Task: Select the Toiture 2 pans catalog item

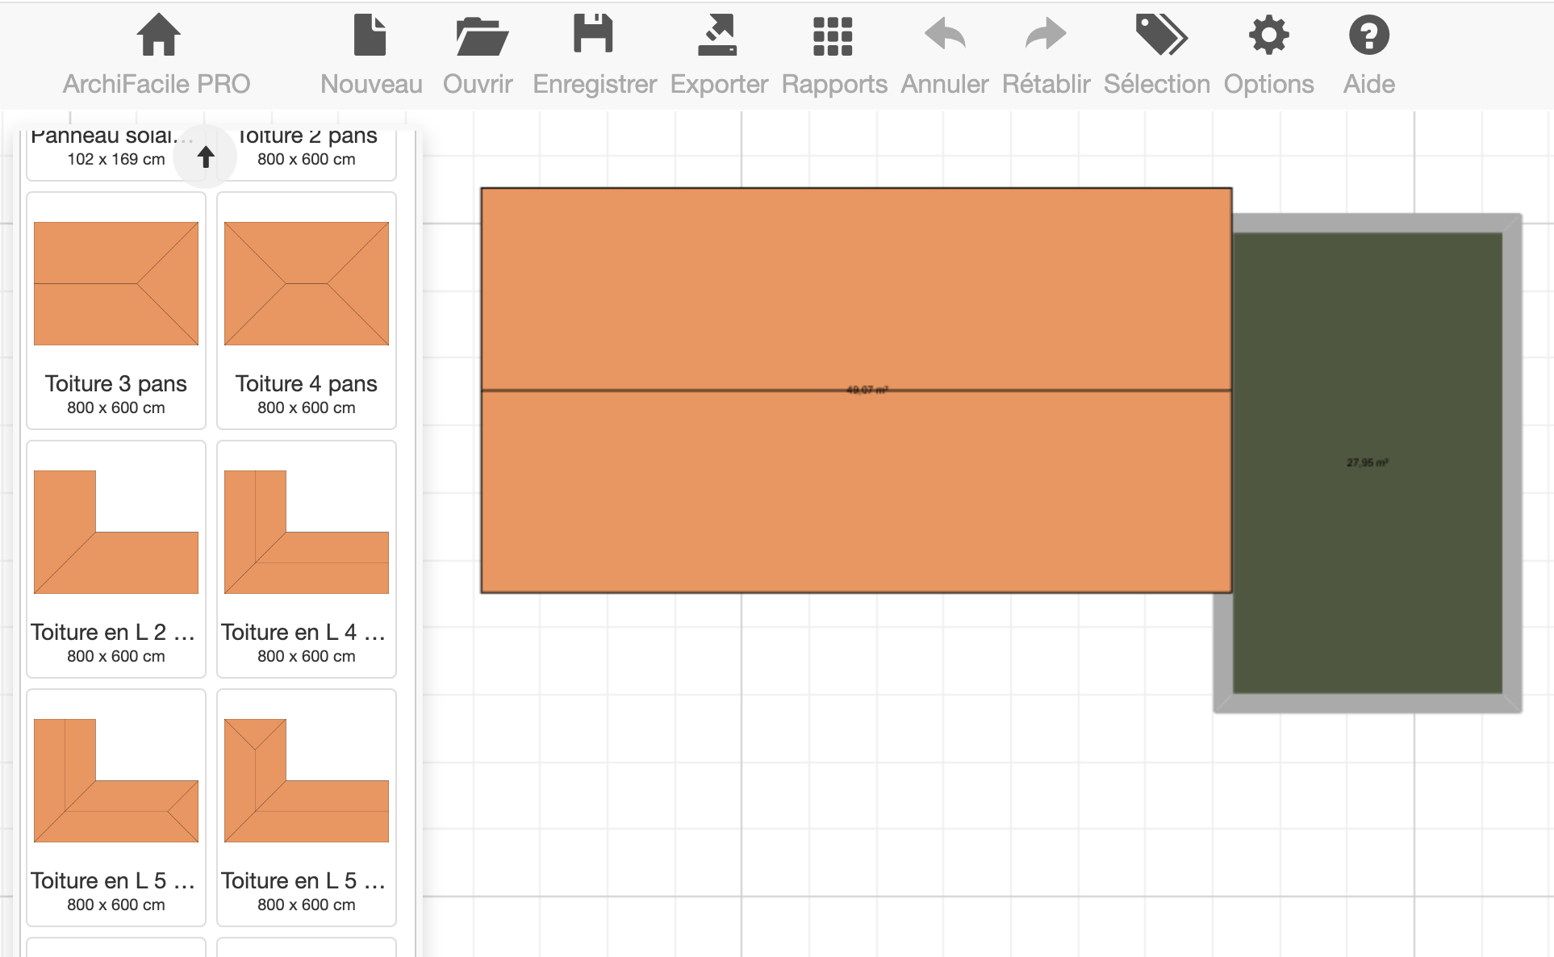Action: [x=307, y=155]
